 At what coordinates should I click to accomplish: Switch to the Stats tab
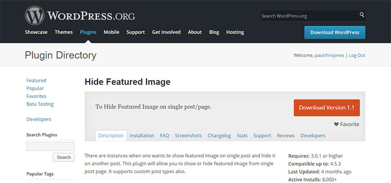pos(242,136)
